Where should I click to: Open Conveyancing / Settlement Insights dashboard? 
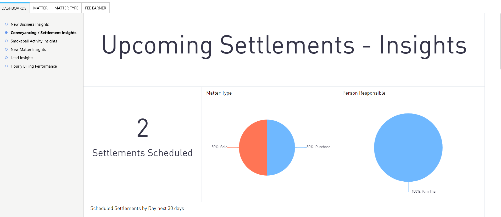[x=43, y=32]
